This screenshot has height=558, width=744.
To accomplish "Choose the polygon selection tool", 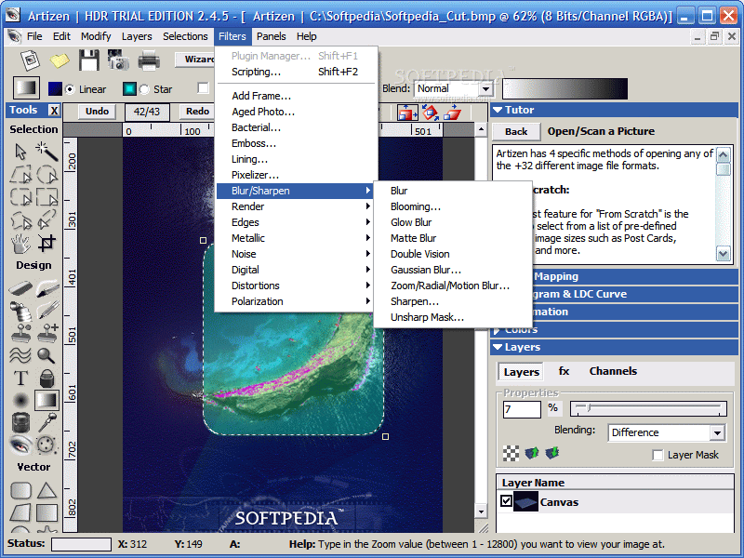I will pyautogui.click(x=20, y=175).
